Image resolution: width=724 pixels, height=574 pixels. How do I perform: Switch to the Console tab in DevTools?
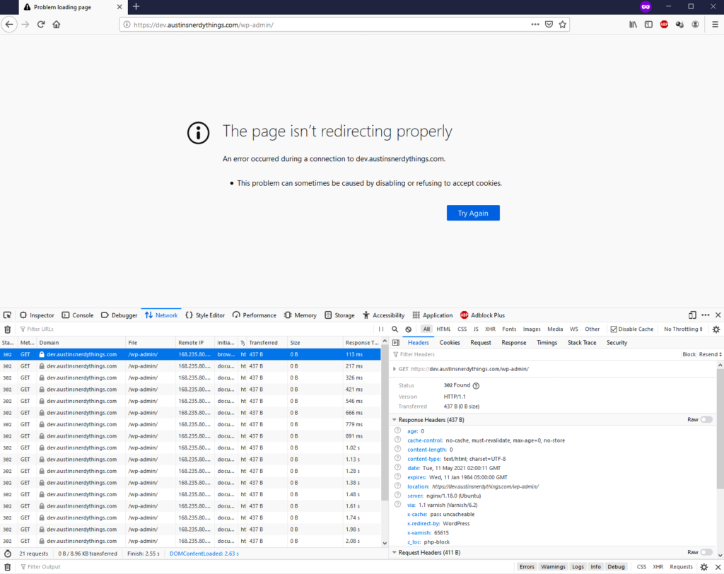point(77,315)
